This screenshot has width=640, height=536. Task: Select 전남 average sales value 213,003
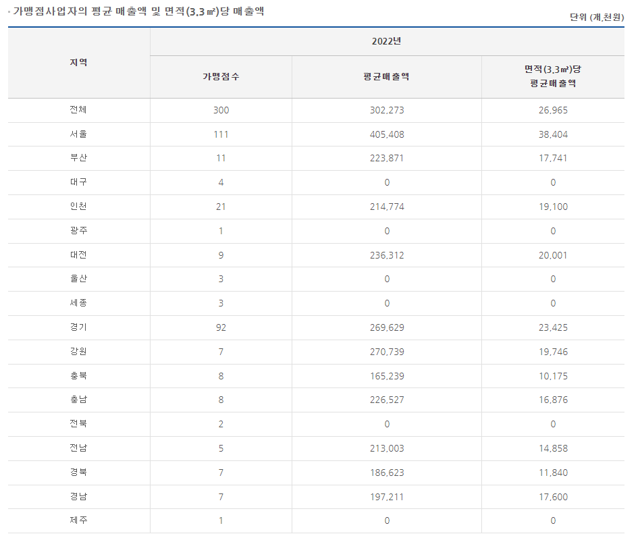coord(386,448)
